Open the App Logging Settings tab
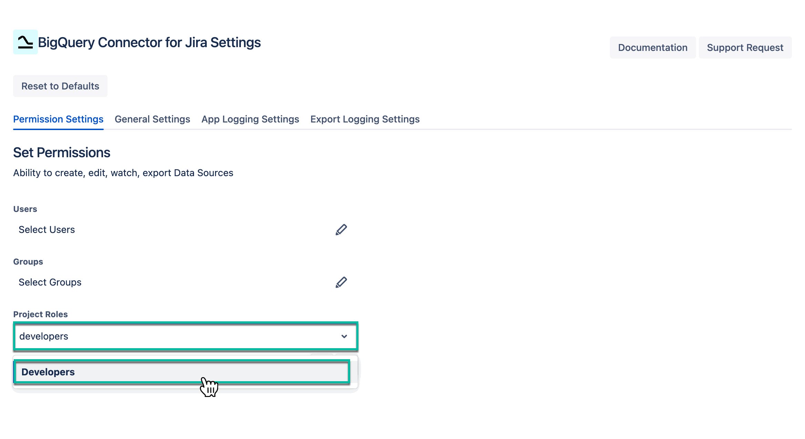 pyautogui.click(x=250, y=119)
